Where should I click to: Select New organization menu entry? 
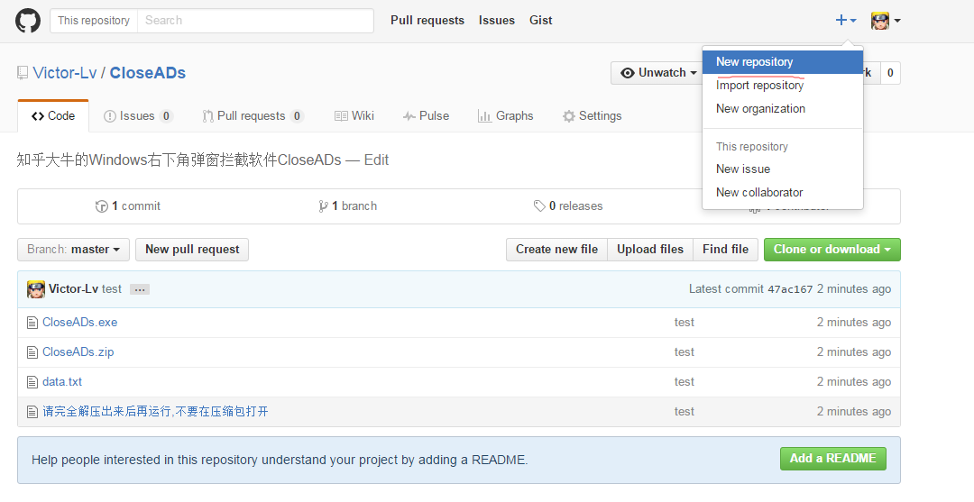(x=783, y=109)
